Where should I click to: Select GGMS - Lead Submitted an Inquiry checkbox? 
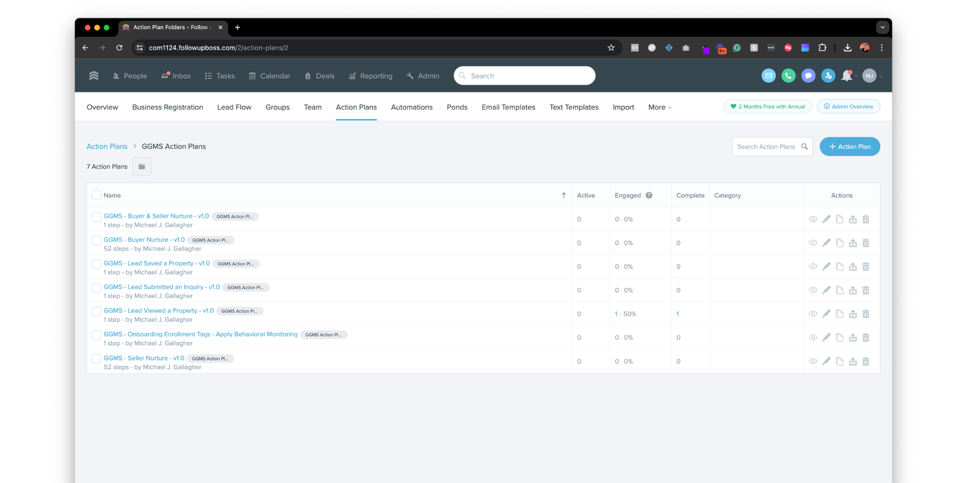97,288
